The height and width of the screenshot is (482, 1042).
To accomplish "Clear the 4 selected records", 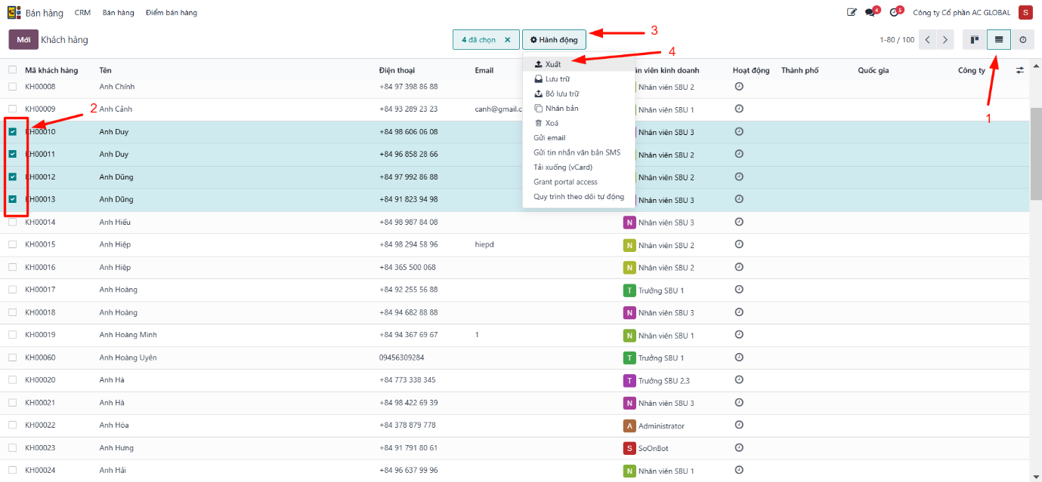I will [x=507, y=40].
